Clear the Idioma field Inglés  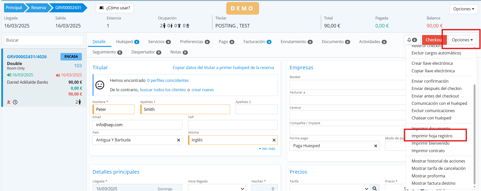coord(274,140)
